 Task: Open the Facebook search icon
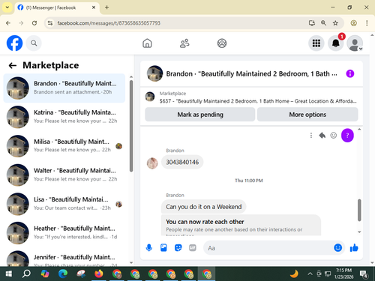pos(34,43)
